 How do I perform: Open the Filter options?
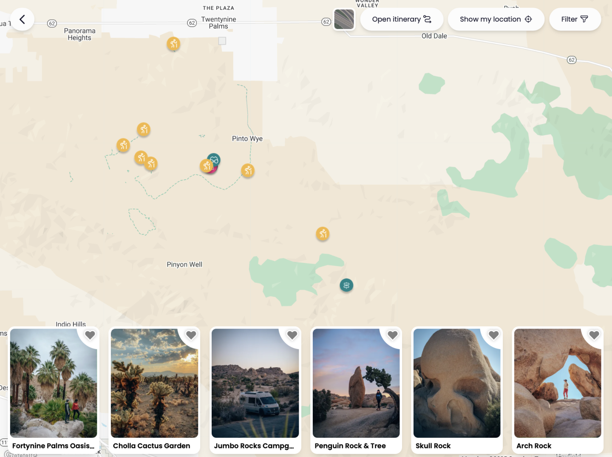[x=575, y=19]
